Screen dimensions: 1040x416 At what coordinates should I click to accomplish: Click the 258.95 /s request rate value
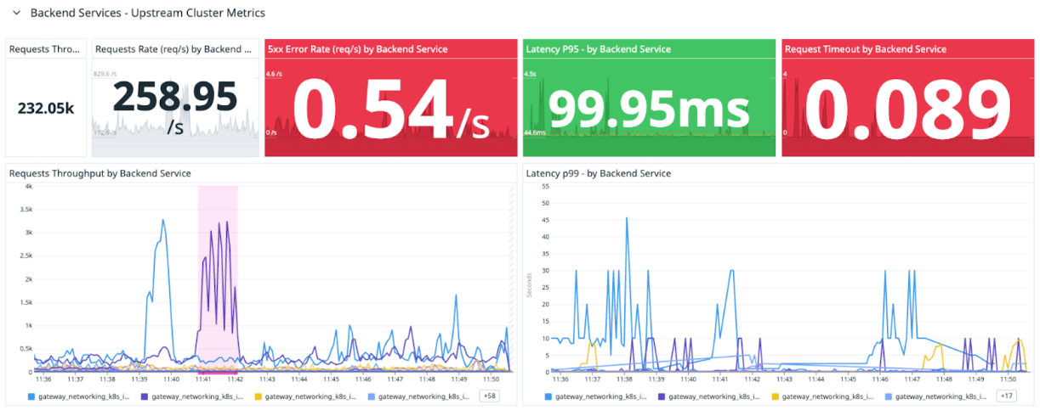pos(174,107)
